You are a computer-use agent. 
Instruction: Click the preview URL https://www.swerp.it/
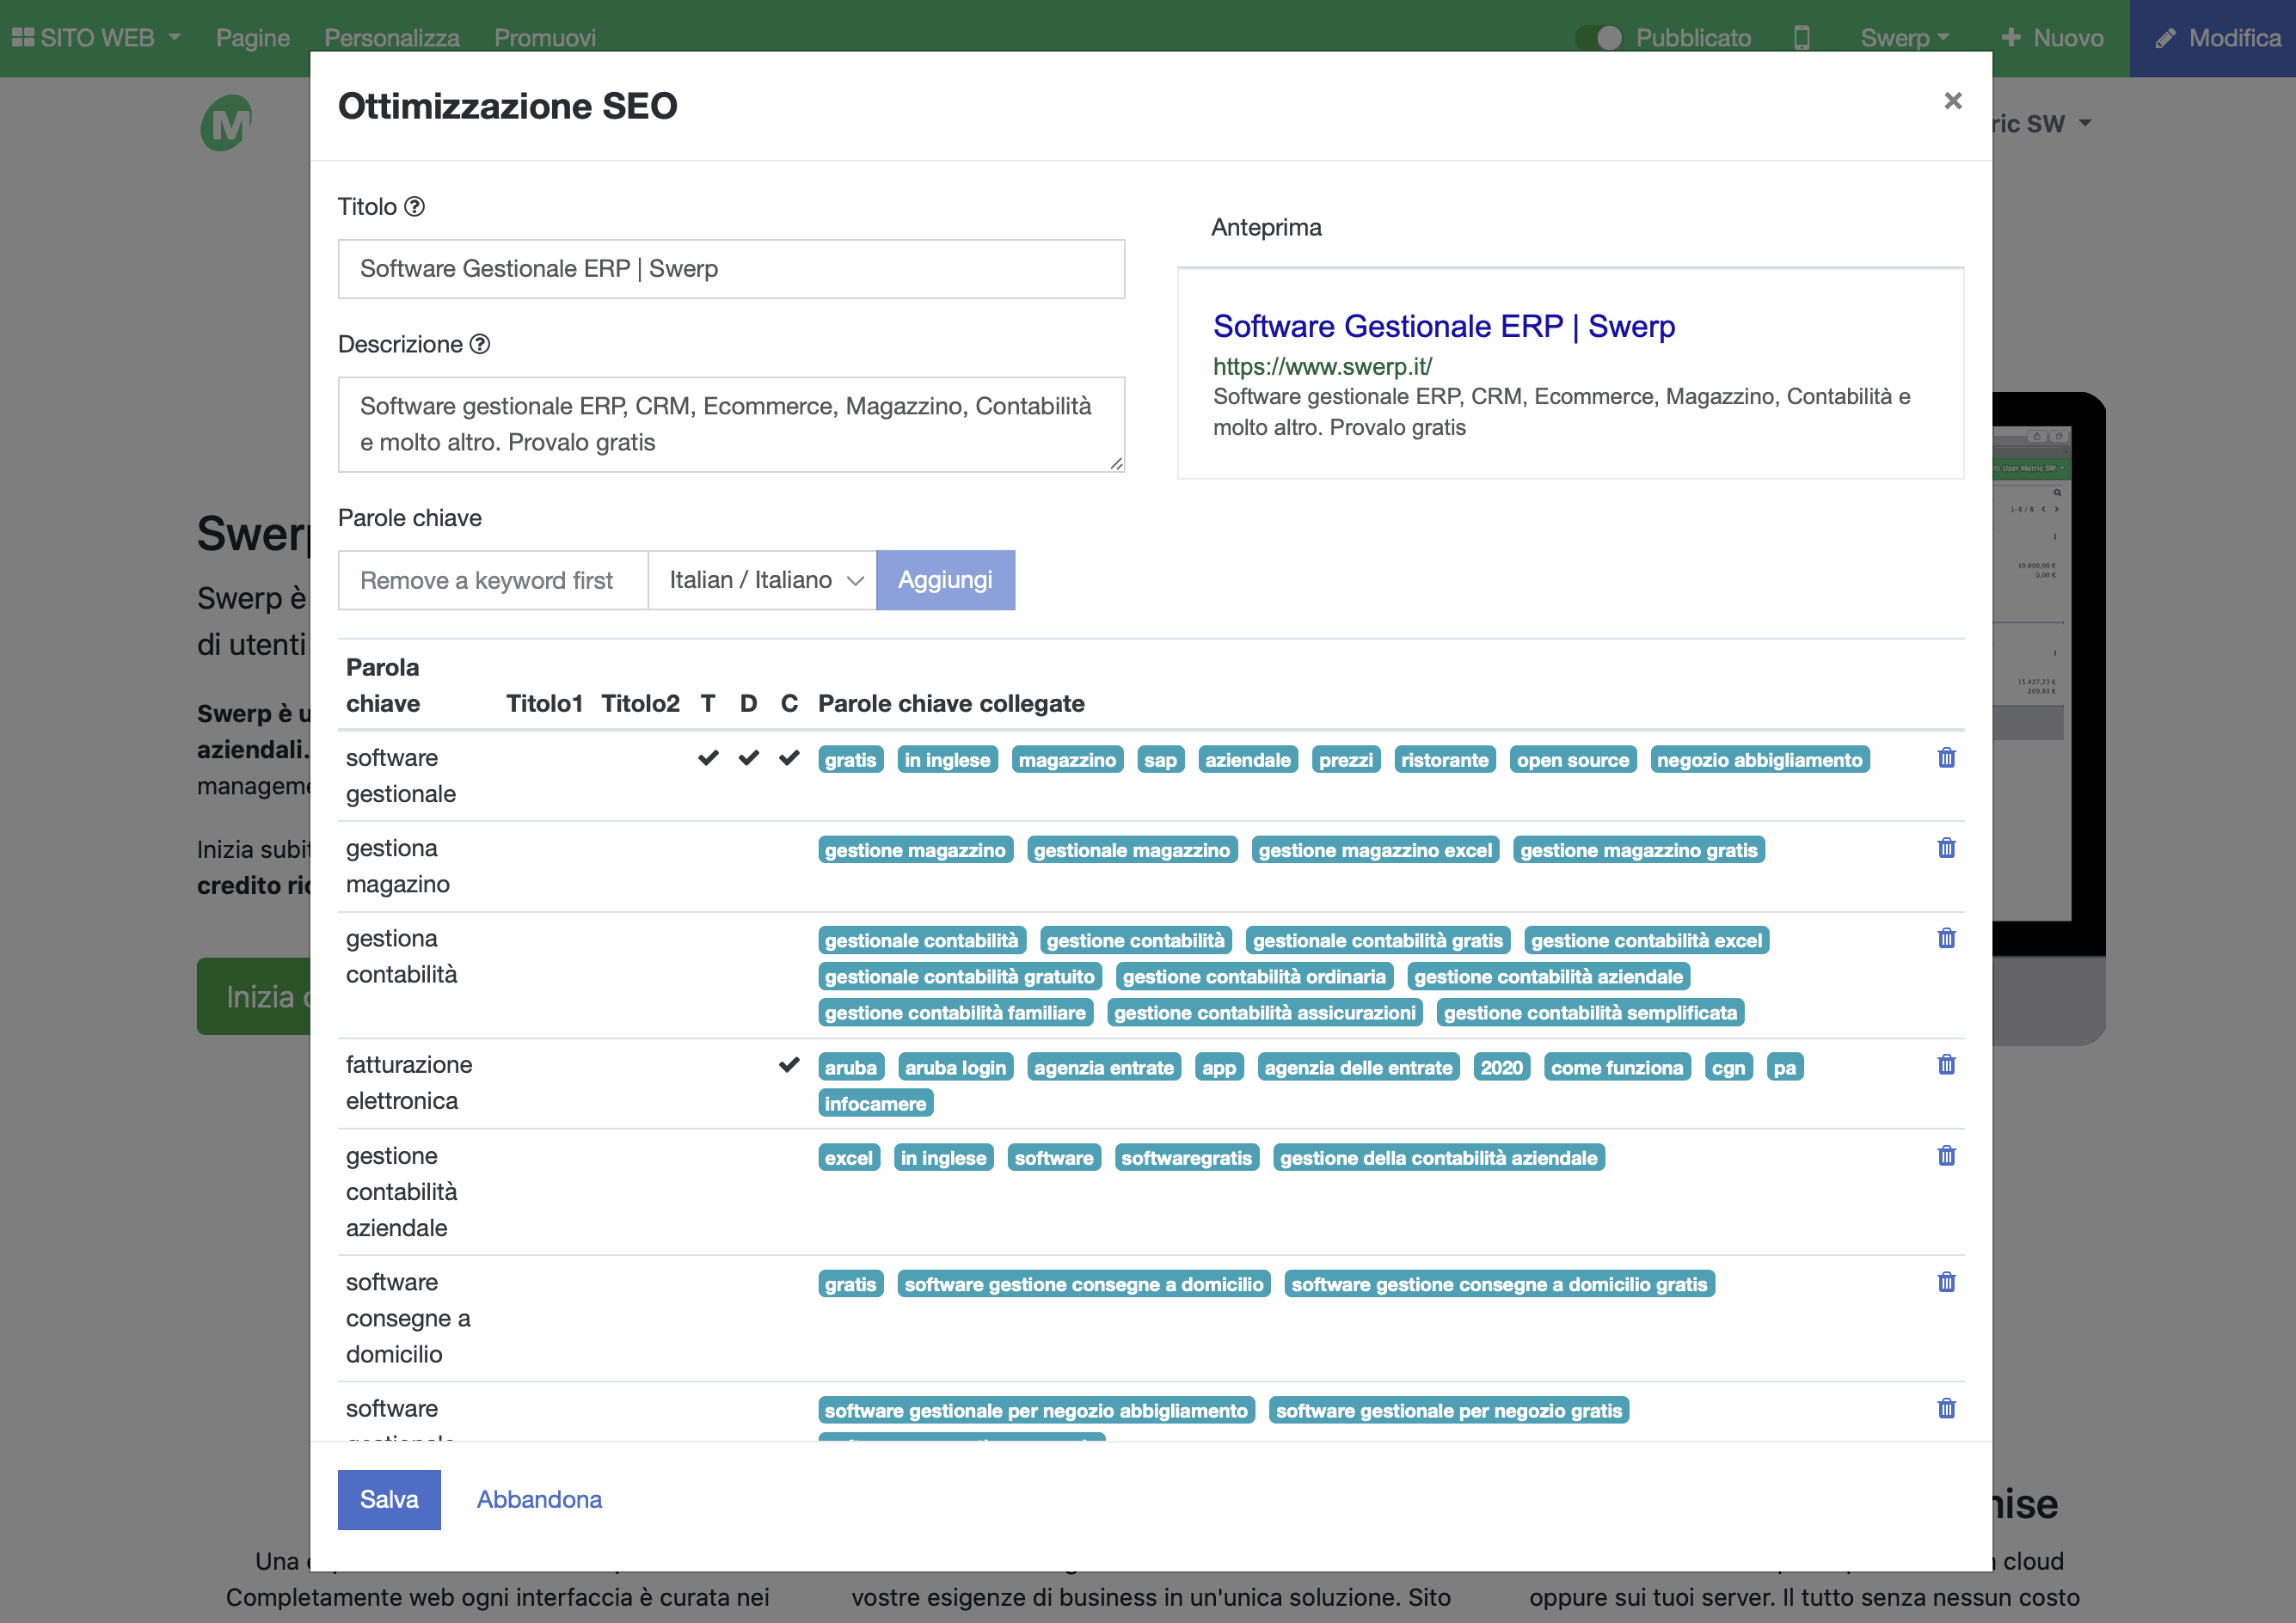pyautogui.click(x=1322, y=367)
